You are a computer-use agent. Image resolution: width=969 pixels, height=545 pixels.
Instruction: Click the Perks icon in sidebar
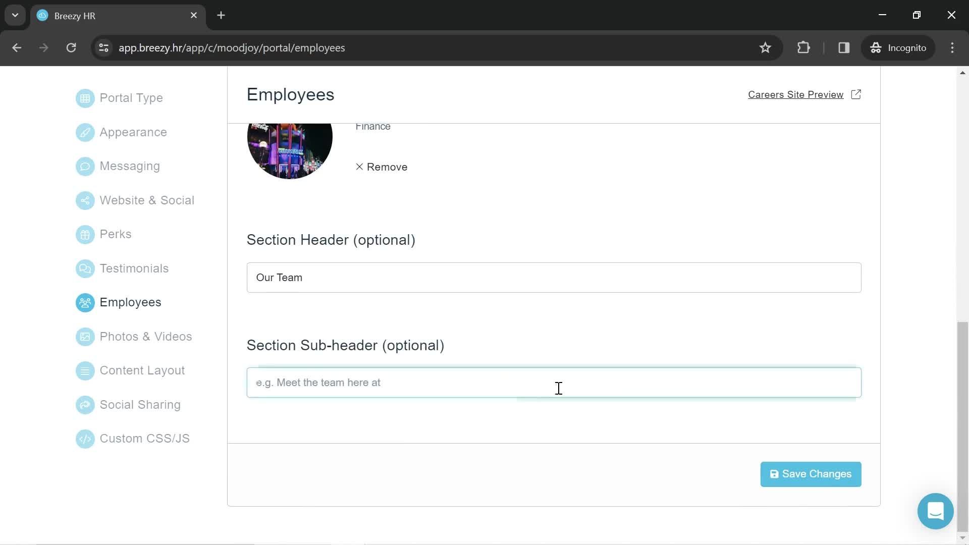pos(85,234)
